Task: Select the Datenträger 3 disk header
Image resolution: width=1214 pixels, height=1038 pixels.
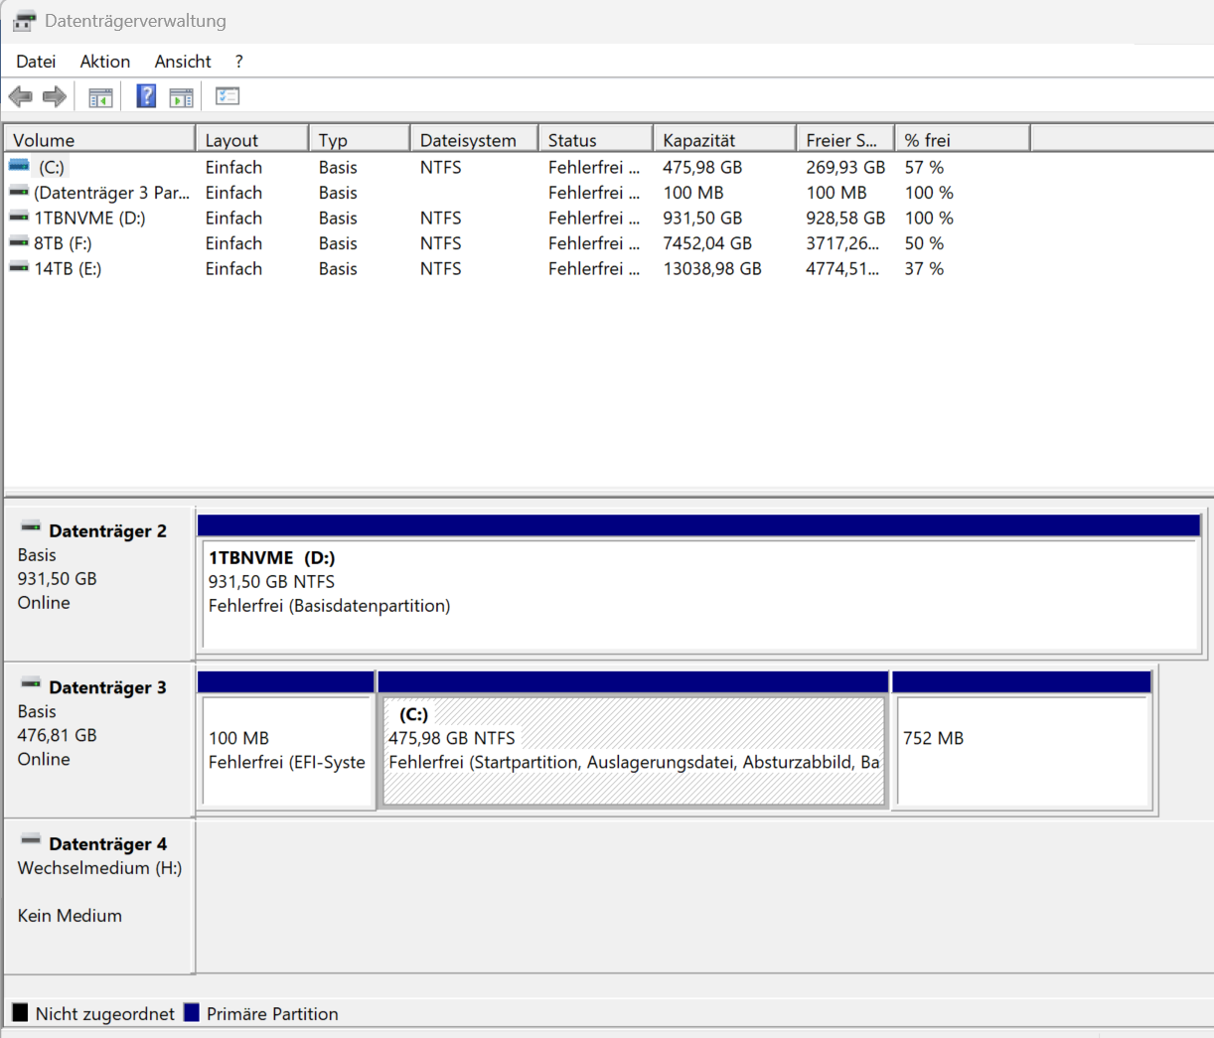Action: click(x=98, y=740)
